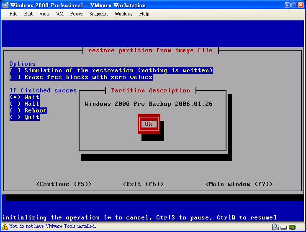The image size is (306, 232).
Task: Choose the Quit radio option
Action: point(25,117)
